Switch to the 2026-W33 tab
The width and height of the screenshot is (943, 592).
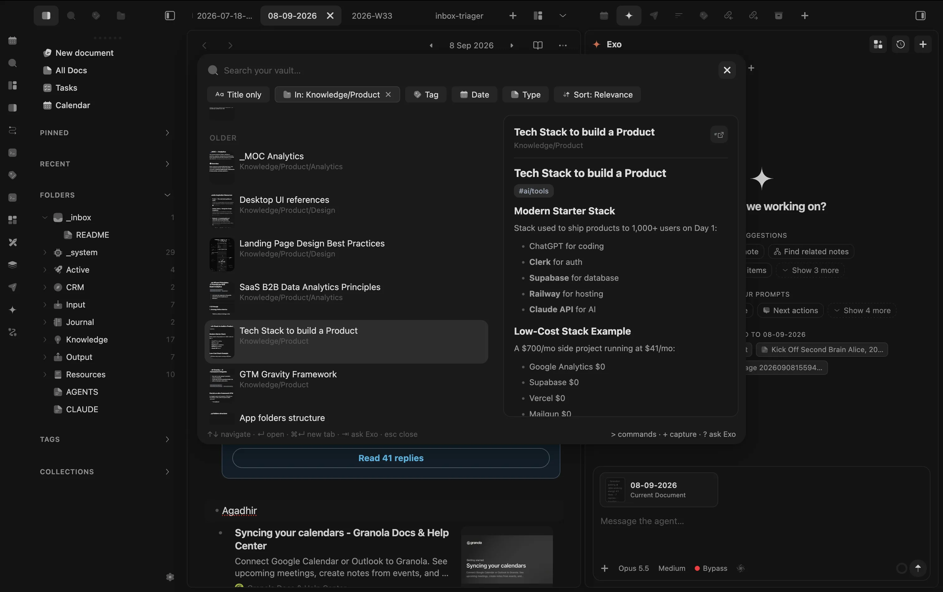coord(372,16)
